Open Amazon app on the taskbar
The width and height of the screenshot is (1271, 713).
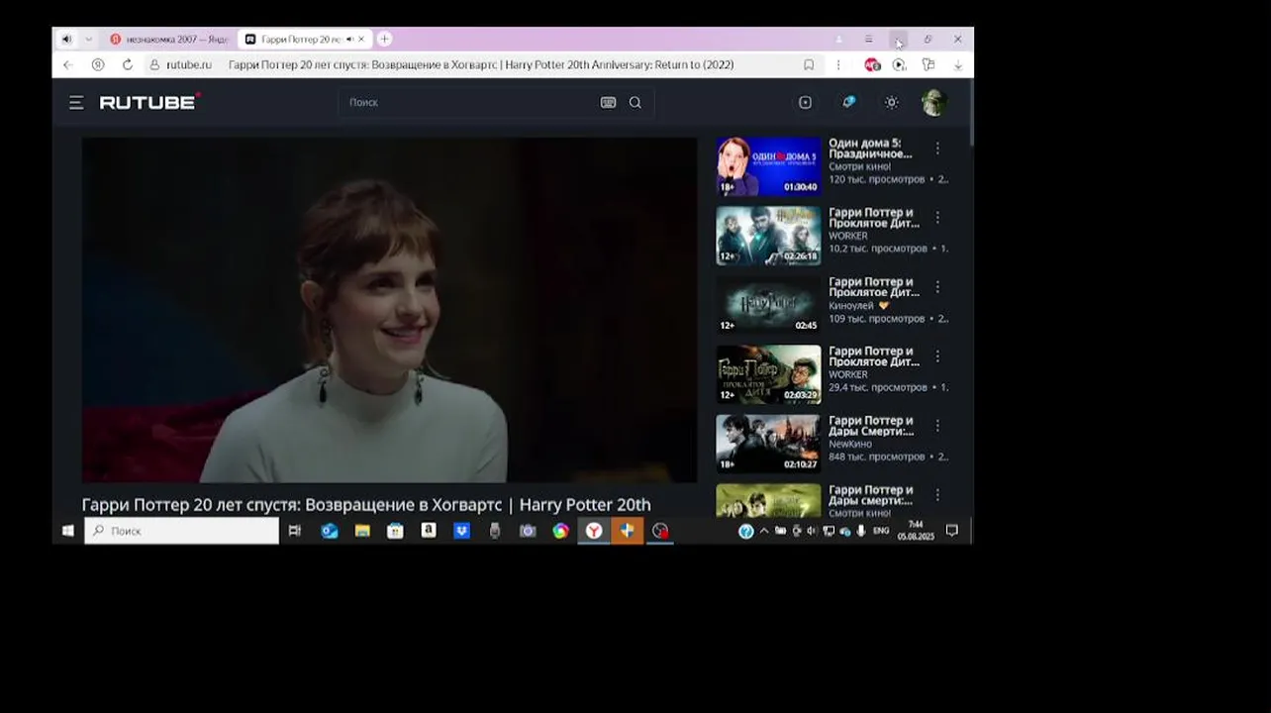pos(429,531)
